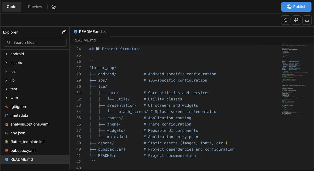Open env.json file
The image size is (314, 171).
(x=35, y=133)
